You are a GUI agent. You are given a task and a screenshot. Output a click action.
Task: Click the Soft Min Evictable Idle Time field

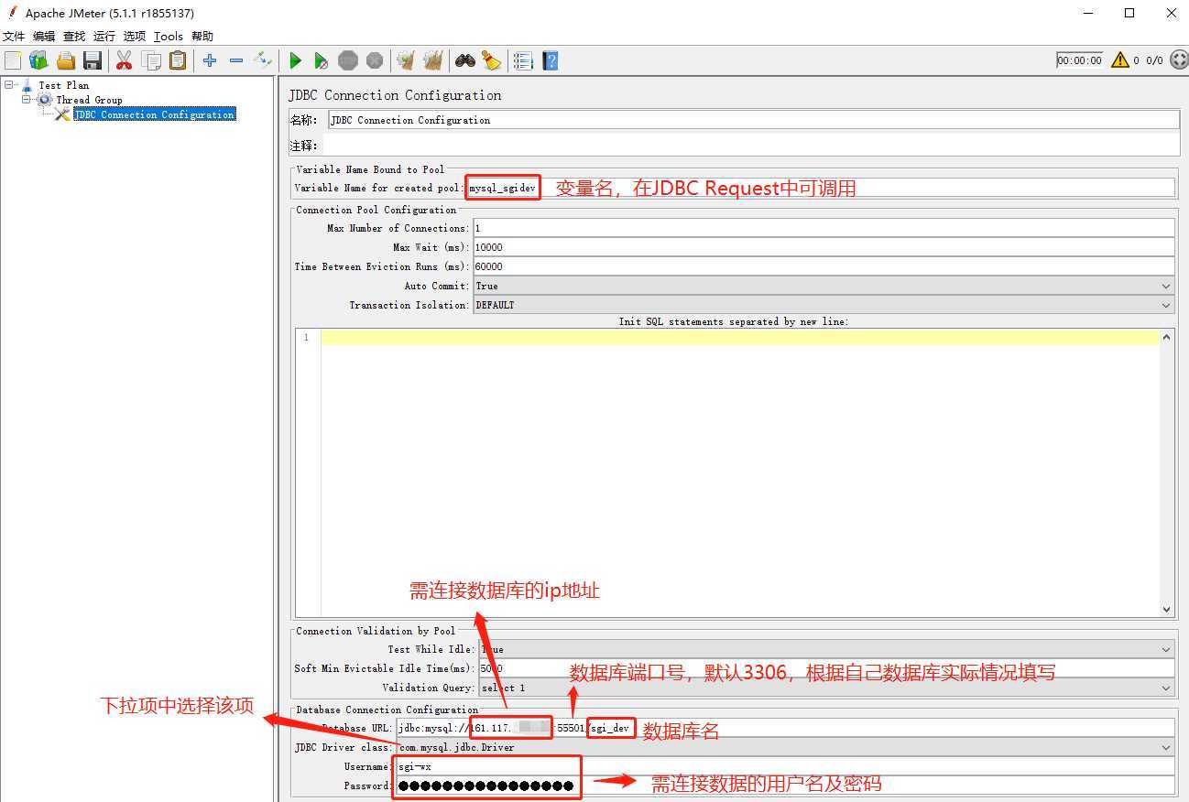click(826, 668)
